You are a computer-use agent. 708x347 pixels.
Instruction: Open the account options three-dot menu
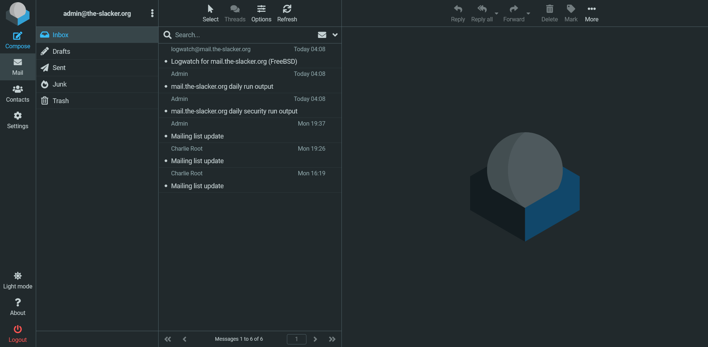(x=152, y=13)
